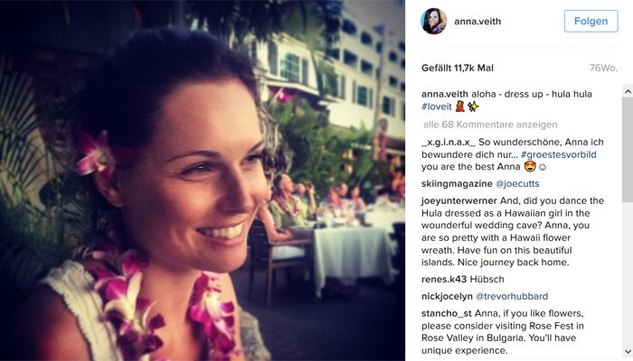View who liked via Gefällt 11,7k Mal
Screen dimensions: 633x361
[458, 68]
